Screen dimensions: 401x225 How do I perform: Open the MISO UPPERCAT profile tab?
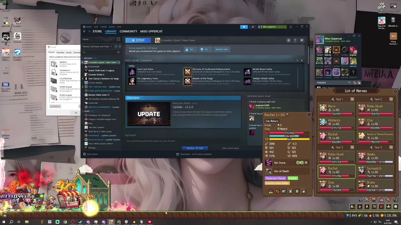151,31
